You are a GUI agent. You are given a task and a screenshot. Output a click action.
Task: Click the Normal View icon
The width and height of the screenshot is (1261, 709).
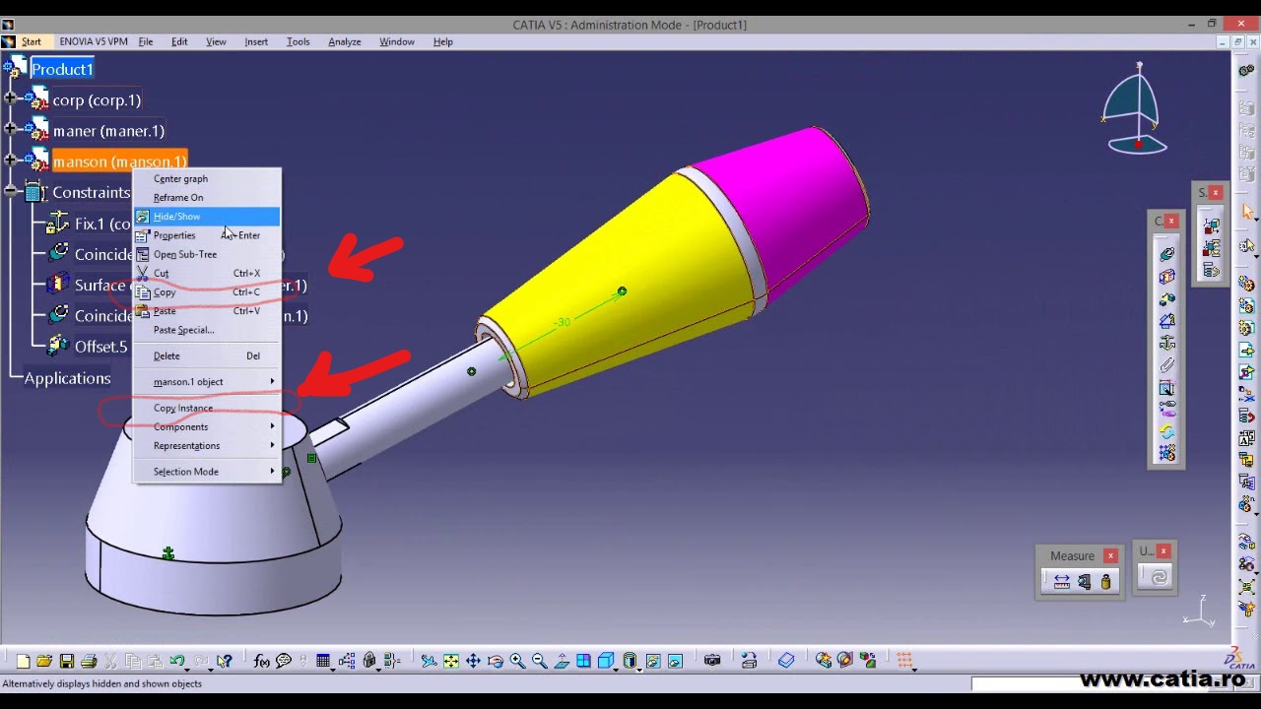click(x=562, y=661)
